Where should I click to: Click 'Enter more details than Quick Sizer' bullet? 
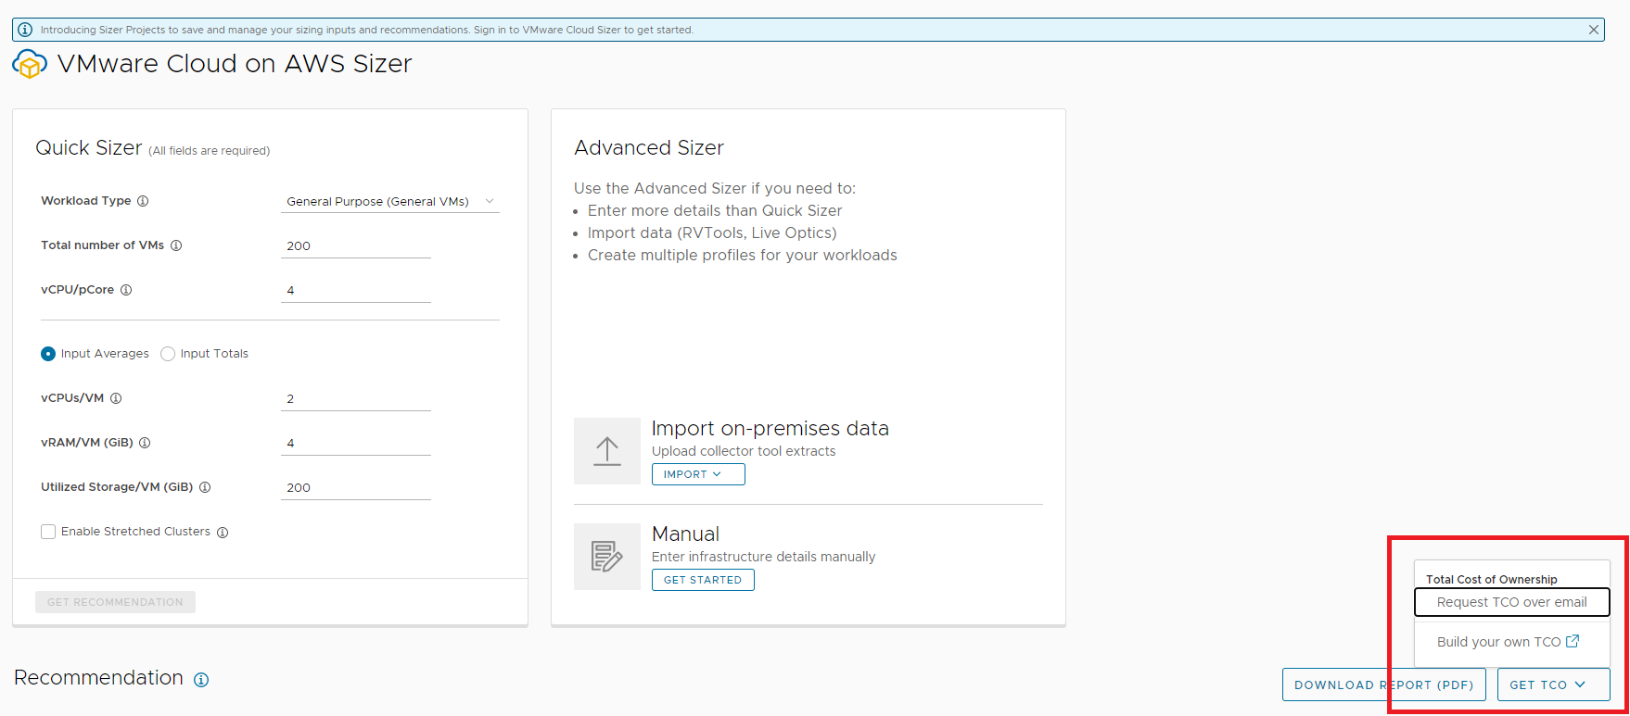coord(715,211)
